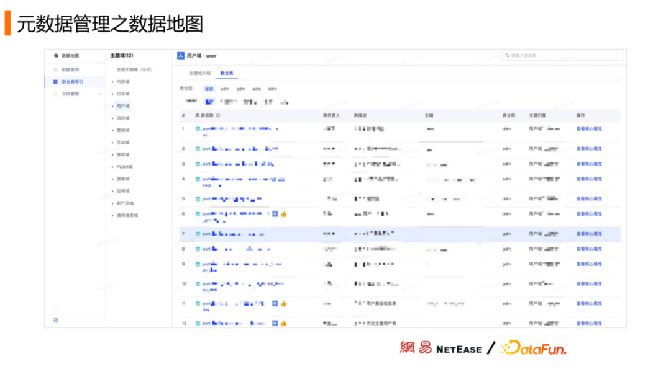The image size is (671, 377).
Task: Select the gdm layer filter
Action: click(x=240, y=89)
